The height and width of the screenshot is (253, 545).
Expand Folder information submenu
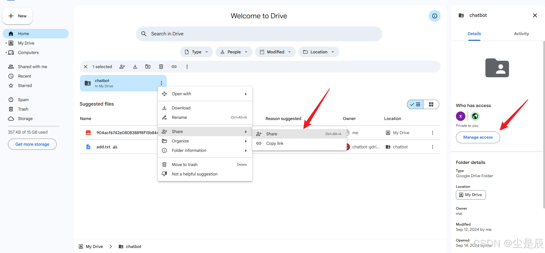tap(205, 150)
